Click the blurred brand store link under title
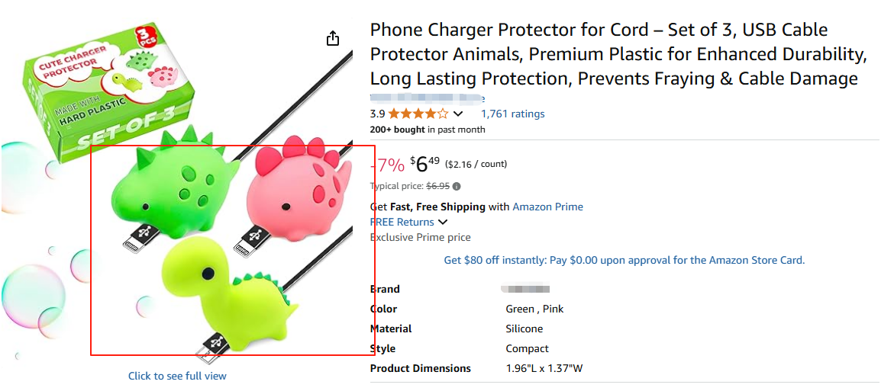This screenshot has height=391, width=894. (x=428, y=99)
